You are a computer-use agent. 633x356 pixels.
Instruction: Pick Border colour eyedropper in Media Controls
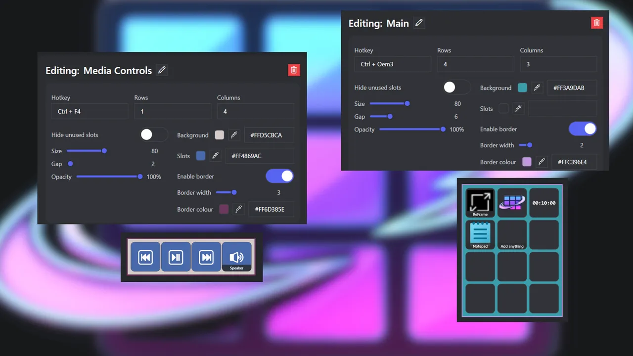point(238,209)
